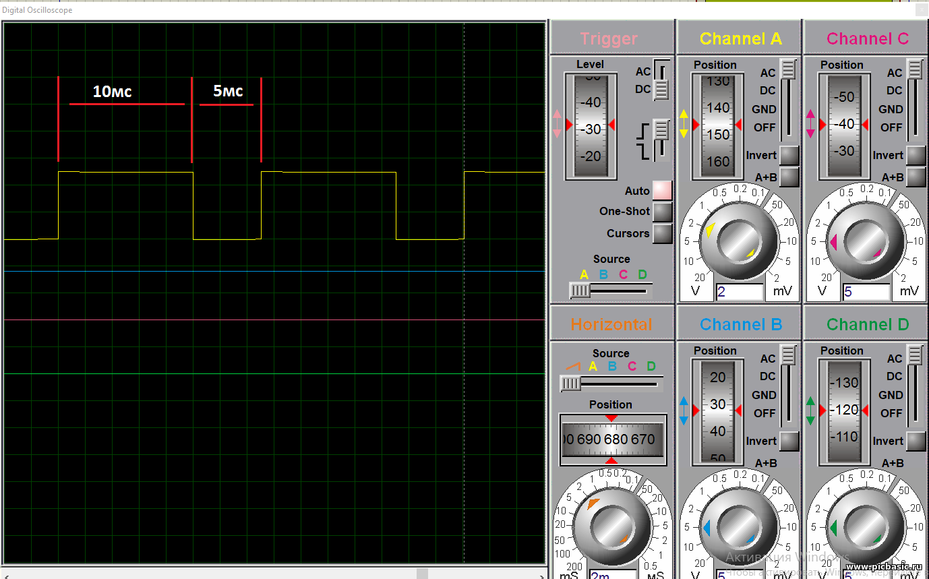The width and height of the screenshot is (929, 579).
Task: Click the Horizontal Position dial
Action: tap(612, 439)
